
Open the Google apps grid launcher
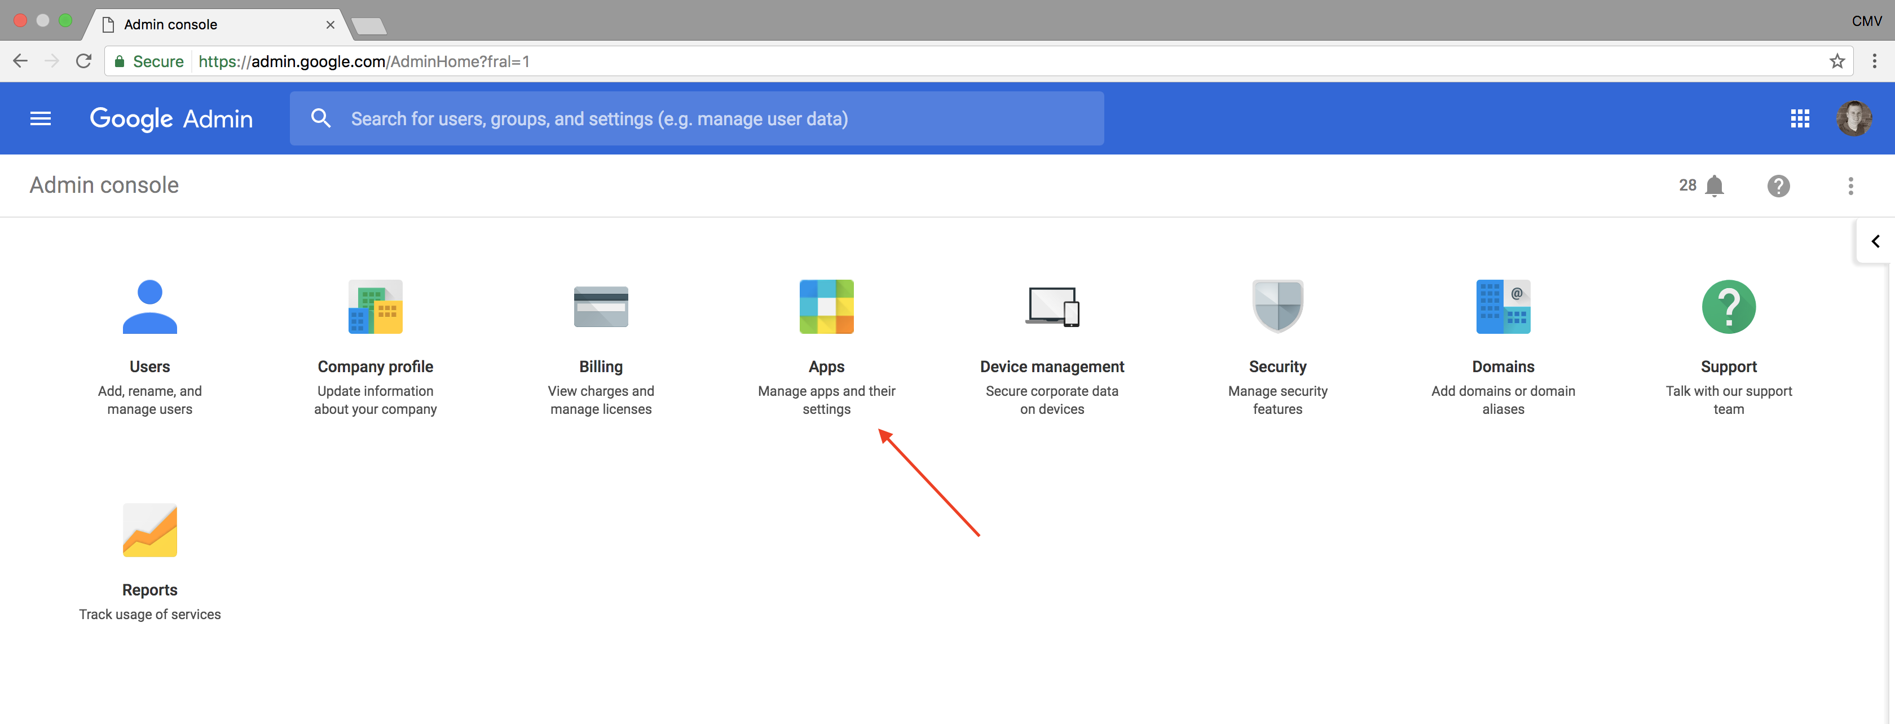[x=1799, y=118]
